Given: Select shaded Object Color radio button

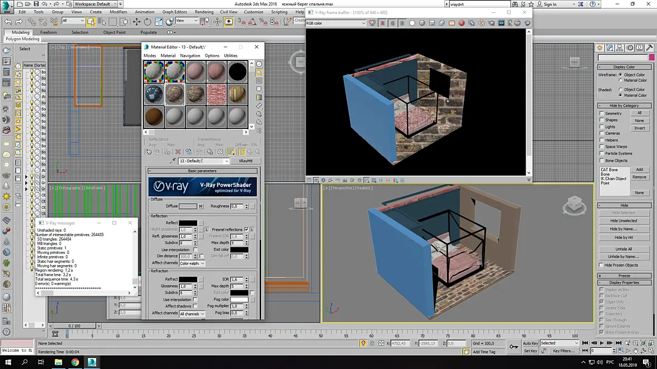Looking at the screenshot, I should [x=621, y=89].
